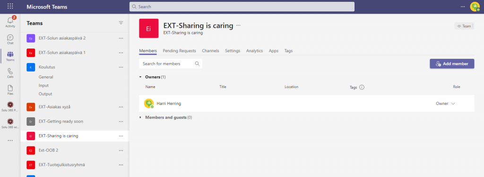
Task: Select EXT-Sharing is caring team in list
Action: (x=75, y=136)
